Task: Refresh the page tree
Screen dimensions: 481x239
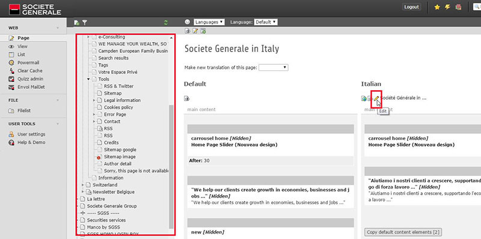Action: (166, 22)
